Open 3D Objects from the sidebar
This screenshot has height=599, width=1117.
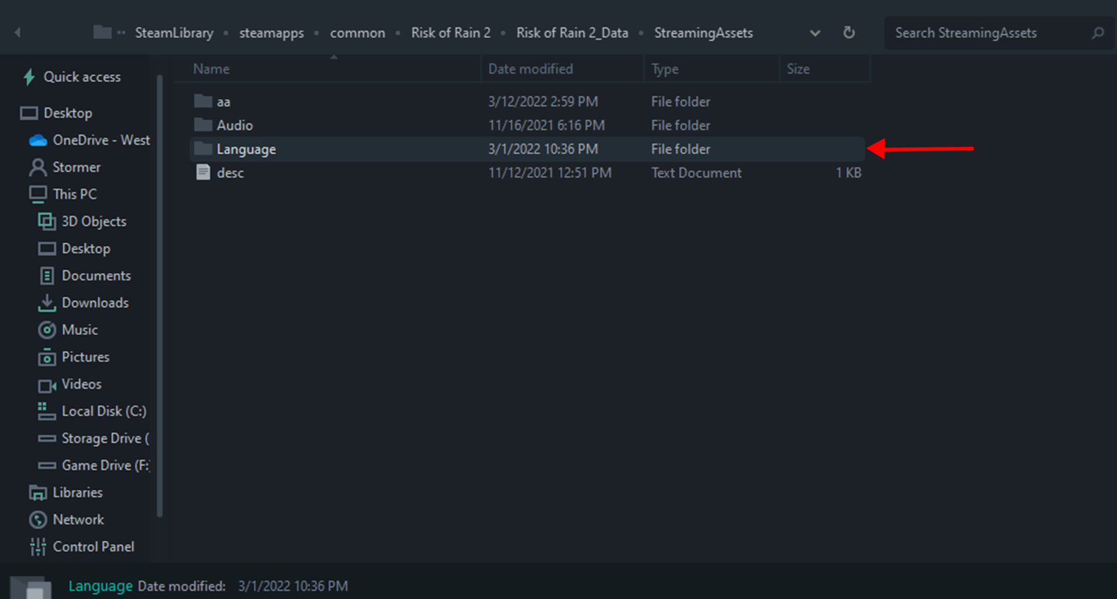94,221
